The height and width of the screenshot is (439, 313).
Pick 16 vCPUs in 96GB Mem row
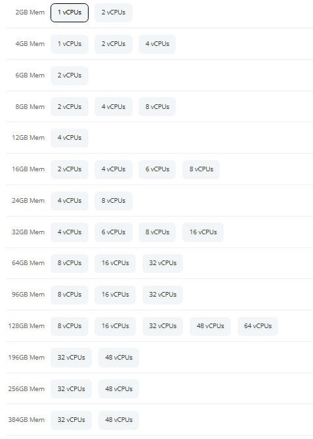(115, 295)
